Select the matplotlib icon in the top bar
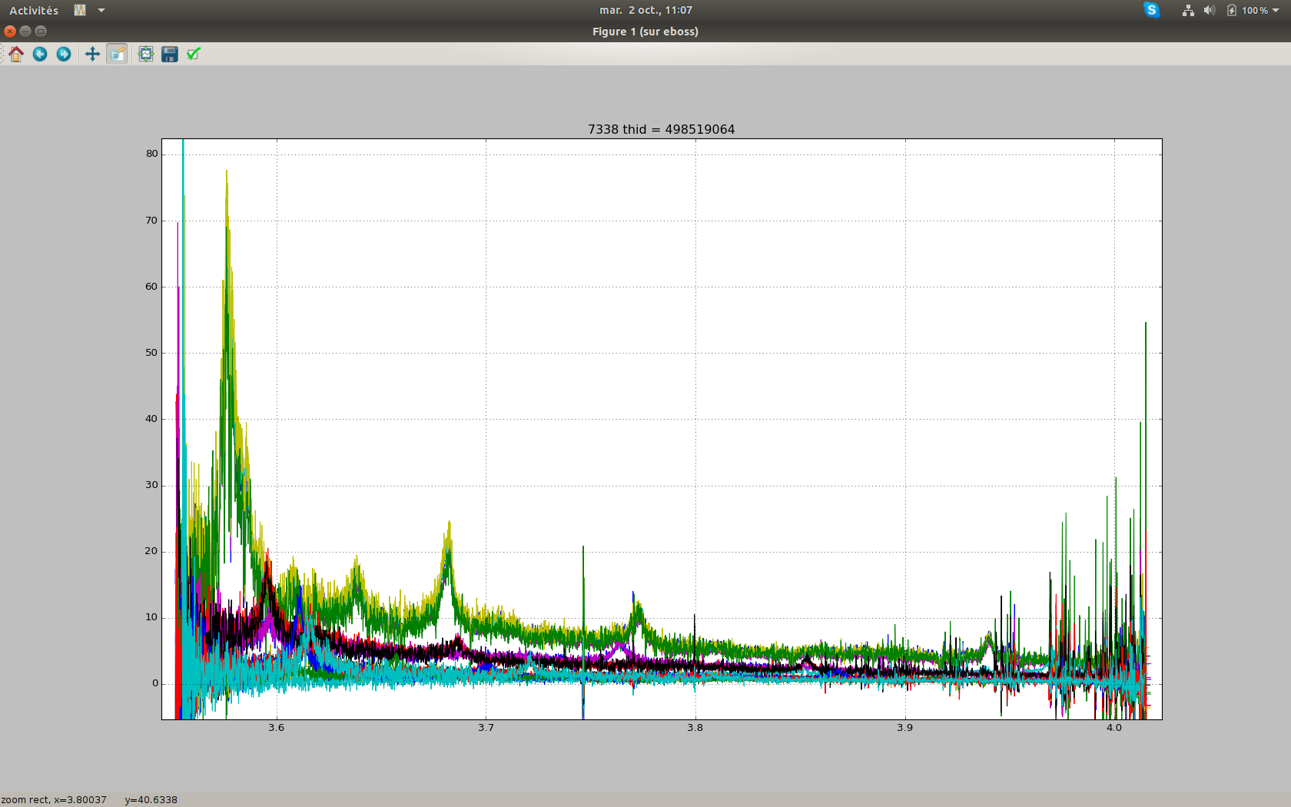 tap(80, 10)
